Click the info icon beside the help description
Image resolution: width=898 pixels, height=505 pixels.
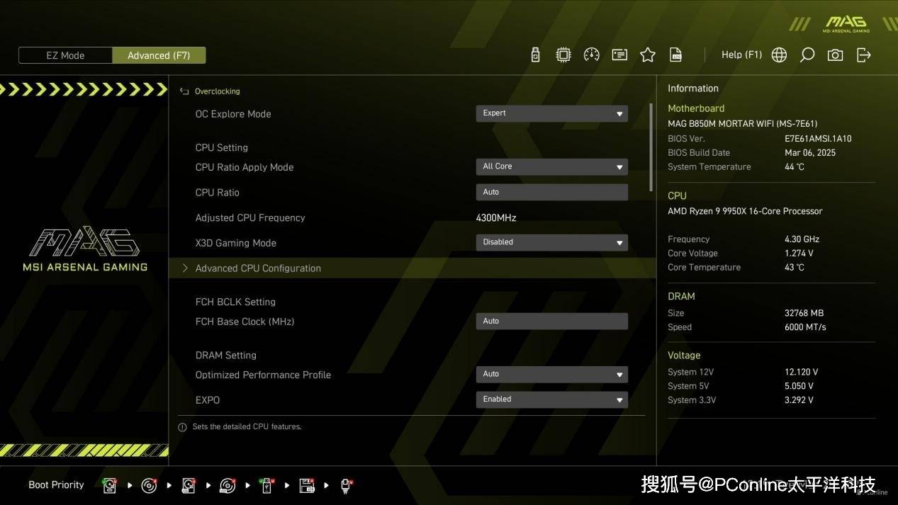[x=182, y=427]
